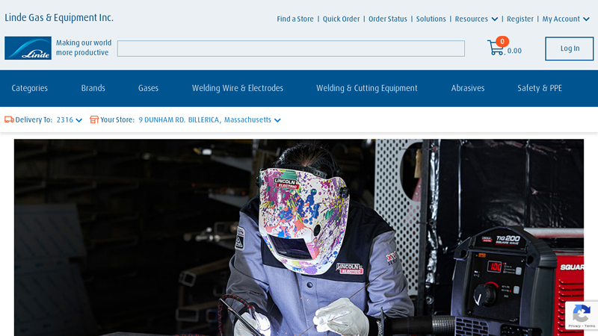The image size is (598, 336).
Task: Expand the My Account dropdown
Action: tap(566, 19)
